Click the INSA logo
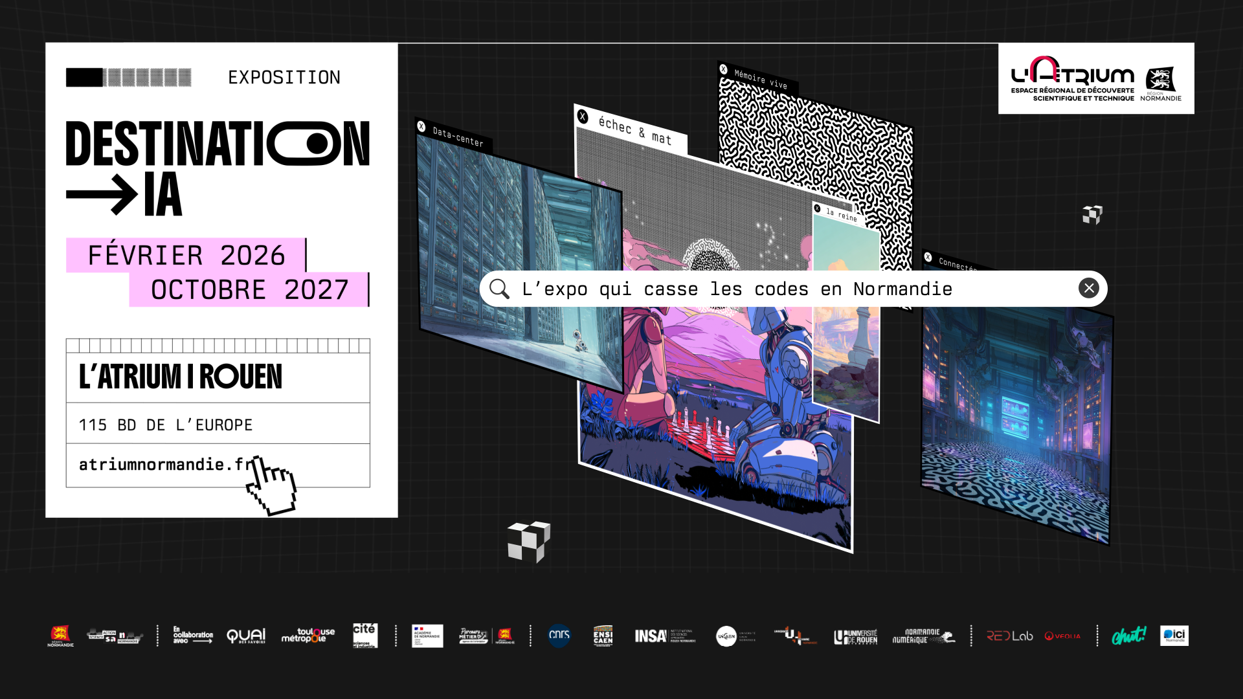 point(651,636)
